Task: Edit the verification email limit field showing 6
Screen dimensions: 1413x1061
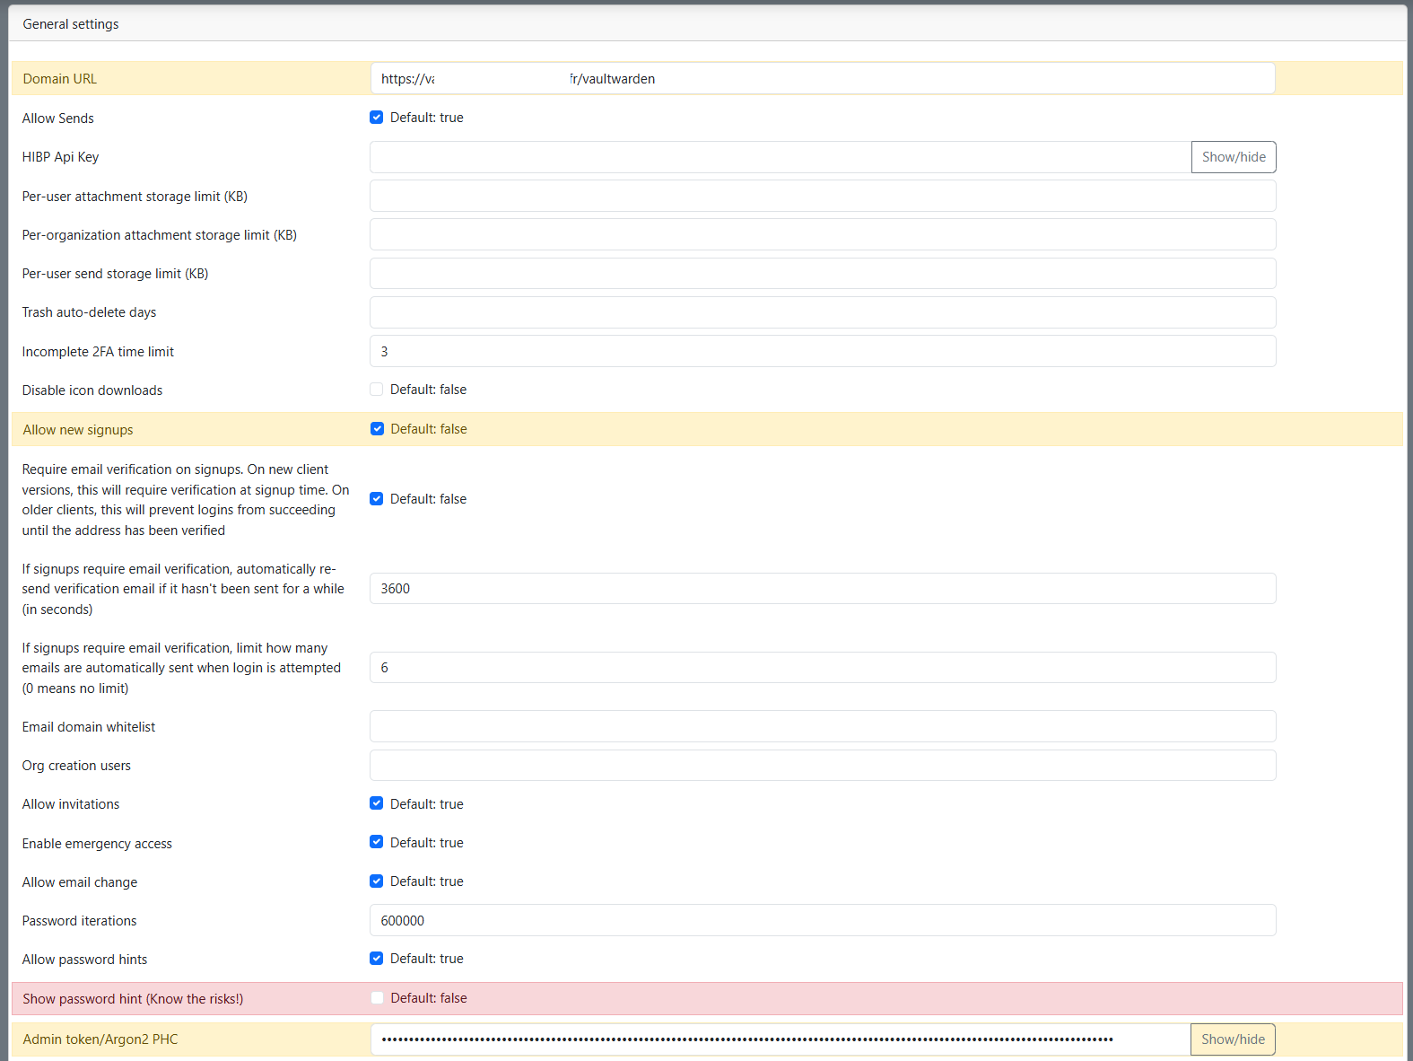Action: tap(823, 668)
